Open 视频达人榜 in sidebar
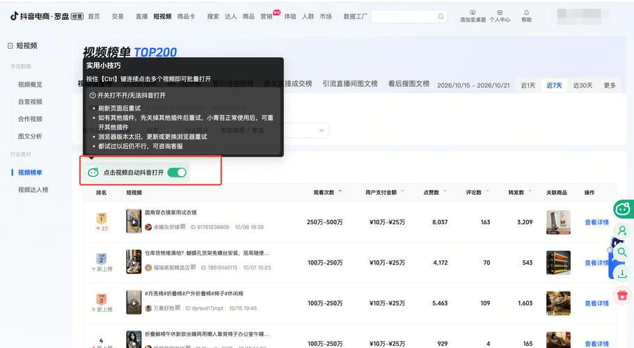Screen dimensions: 634x348 pyautogui.click(x=33, y=190)
